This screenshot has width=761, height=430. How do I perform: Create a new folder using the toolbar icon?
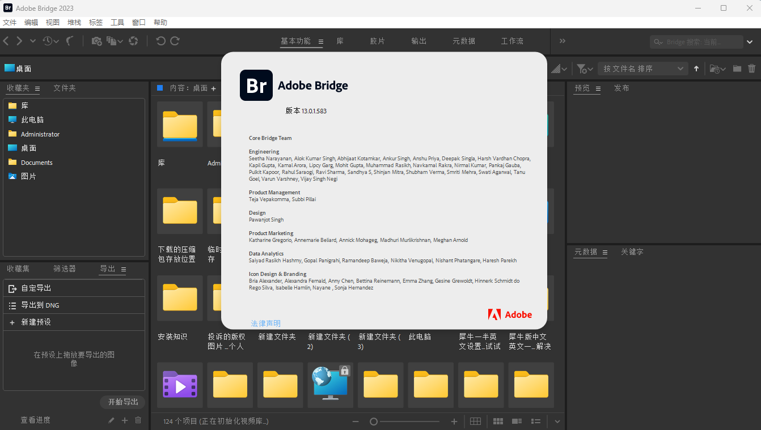(x=737, y=68)
